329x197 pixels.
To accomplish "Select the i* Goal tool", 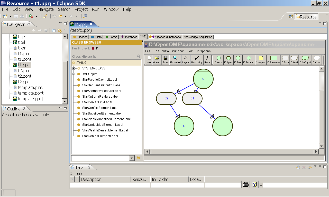I will coord(294,59).
